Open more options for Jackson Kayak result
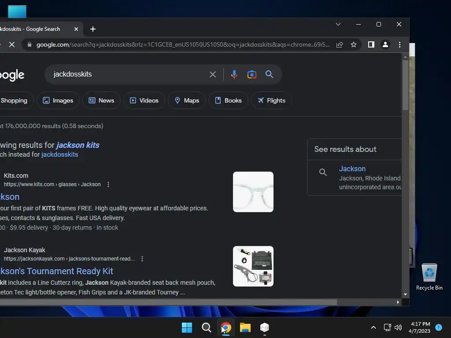Viewport: 451px width, 338px height. pos(142,259)
